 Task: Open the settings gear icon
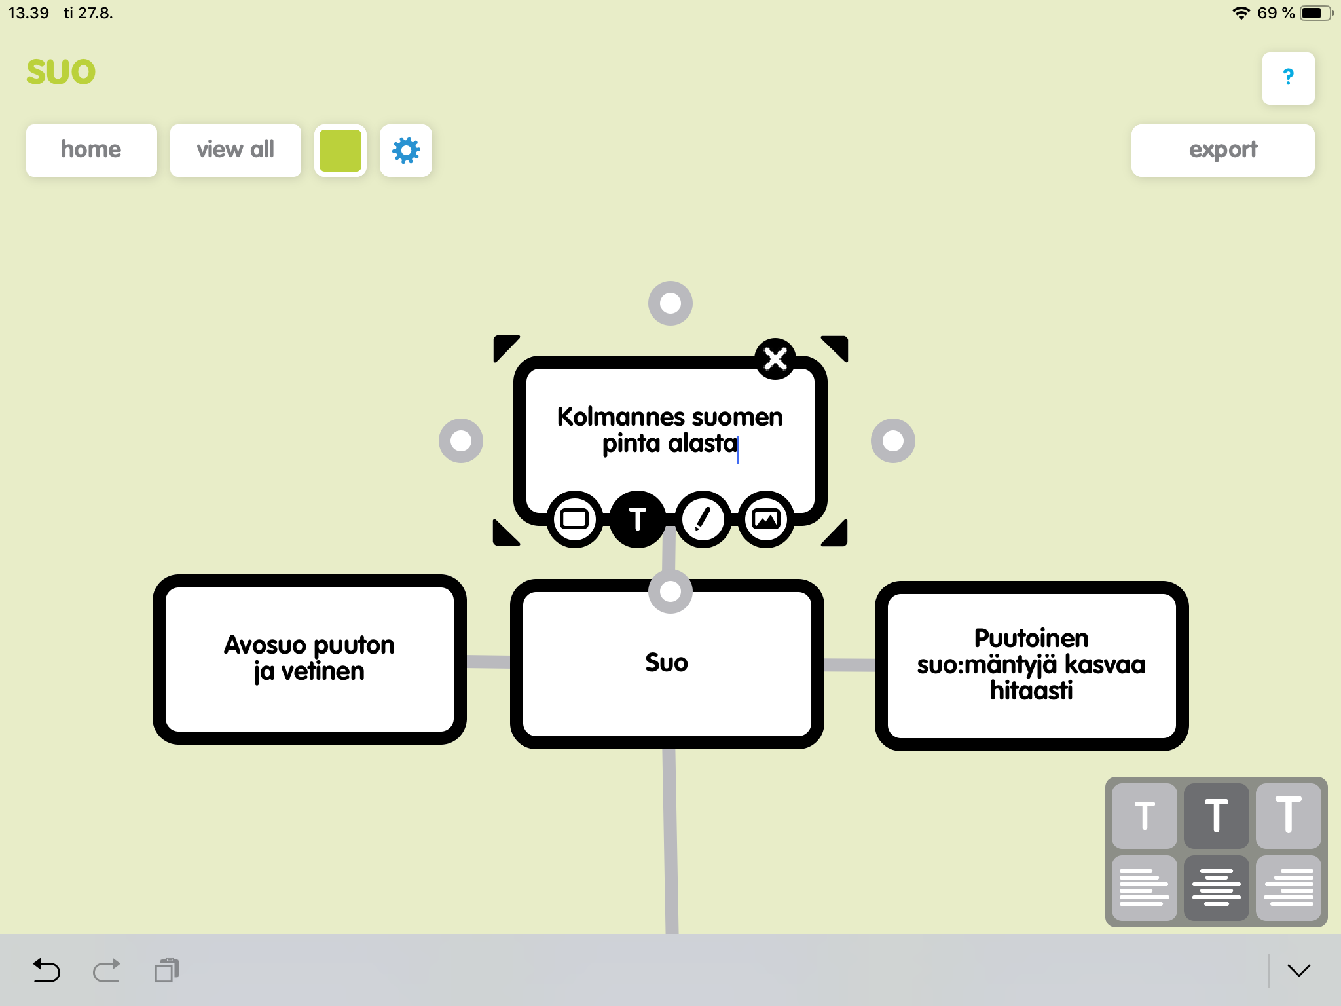pyautogui.click(x=406, y=151)
